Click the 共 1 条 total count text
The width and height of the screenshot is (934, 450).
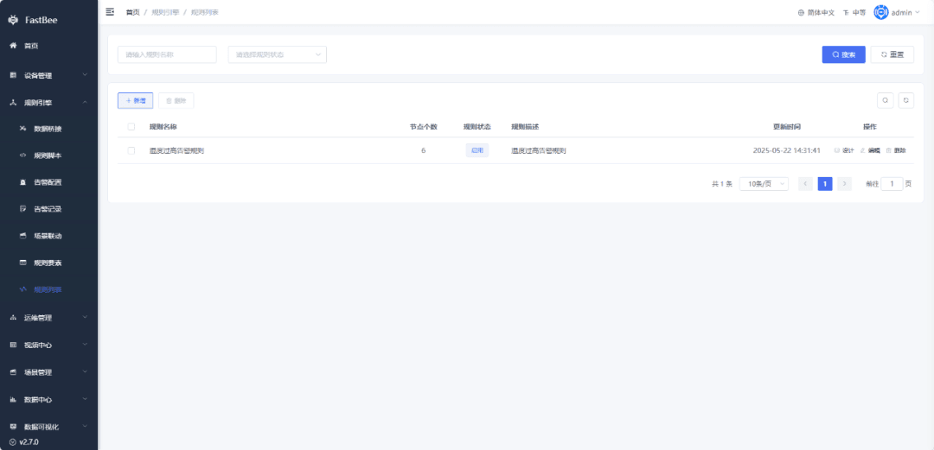point(722,184)
